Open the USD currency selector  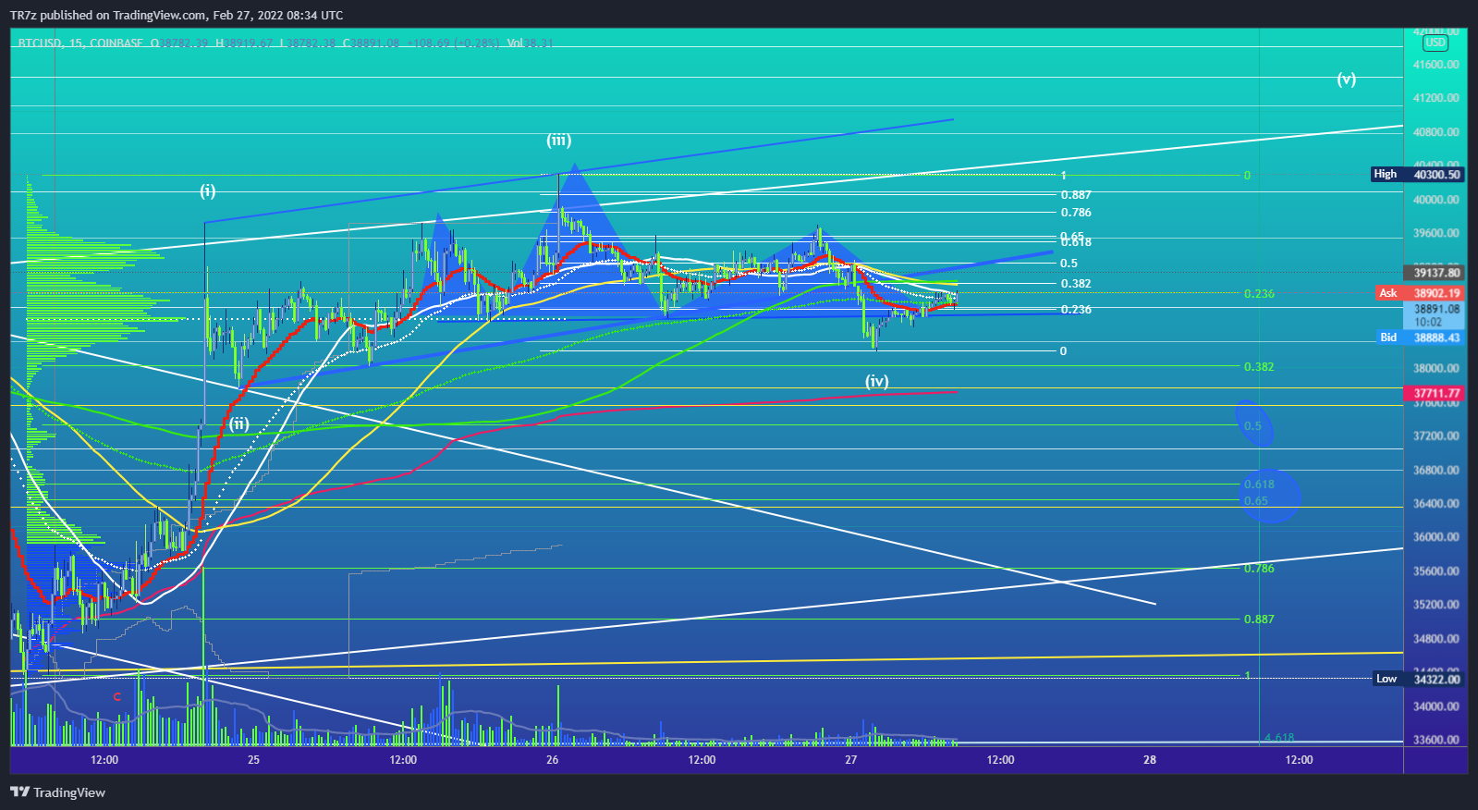click(x=1435, y=43)
